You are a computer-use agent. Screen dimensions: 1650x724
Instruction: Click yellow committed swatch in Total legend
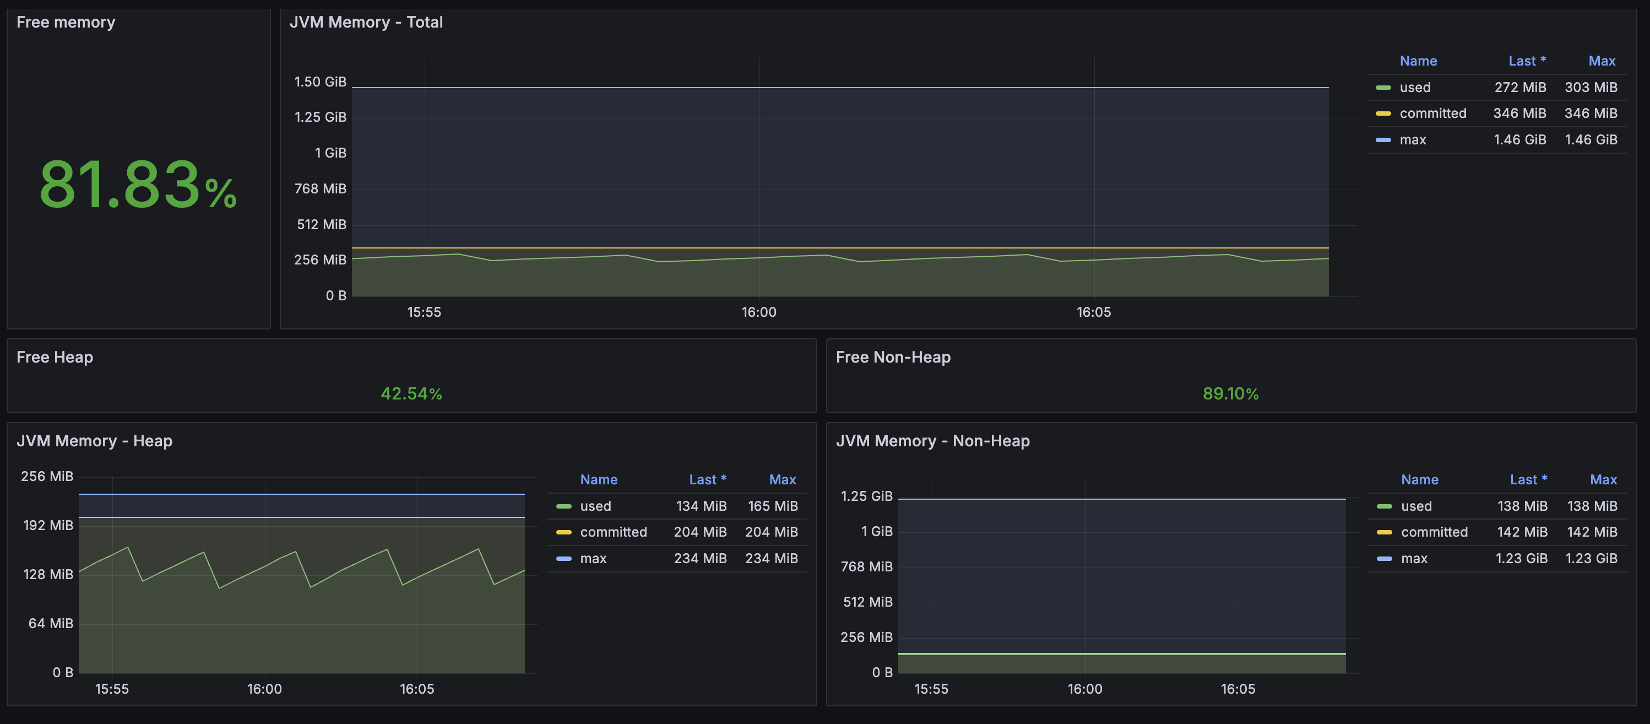click(x=1383, y=114)
